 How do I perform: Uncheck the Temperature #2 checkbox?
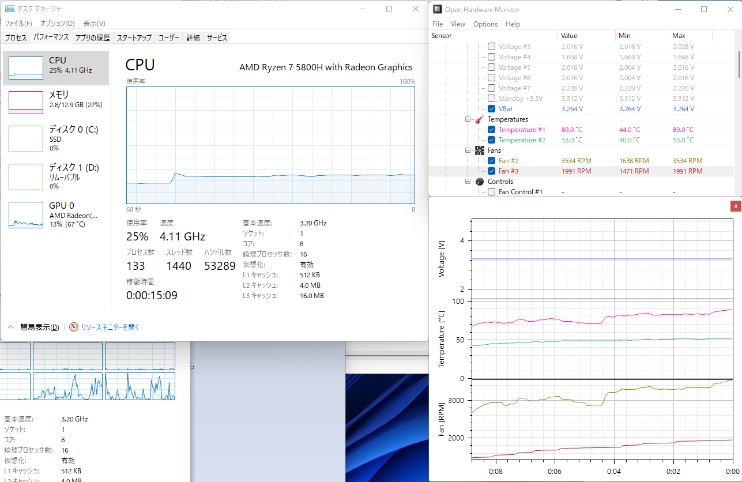491,140
